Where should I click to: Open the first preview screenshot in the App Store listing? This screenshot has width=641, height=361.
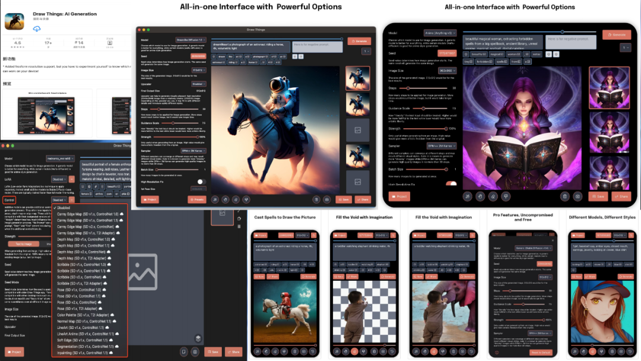tap(46, 113)
